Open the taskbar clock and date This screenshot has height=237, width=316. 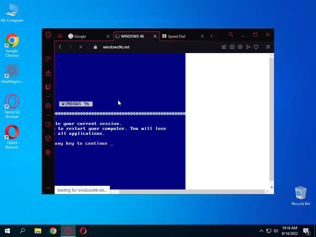pos(289,231)
